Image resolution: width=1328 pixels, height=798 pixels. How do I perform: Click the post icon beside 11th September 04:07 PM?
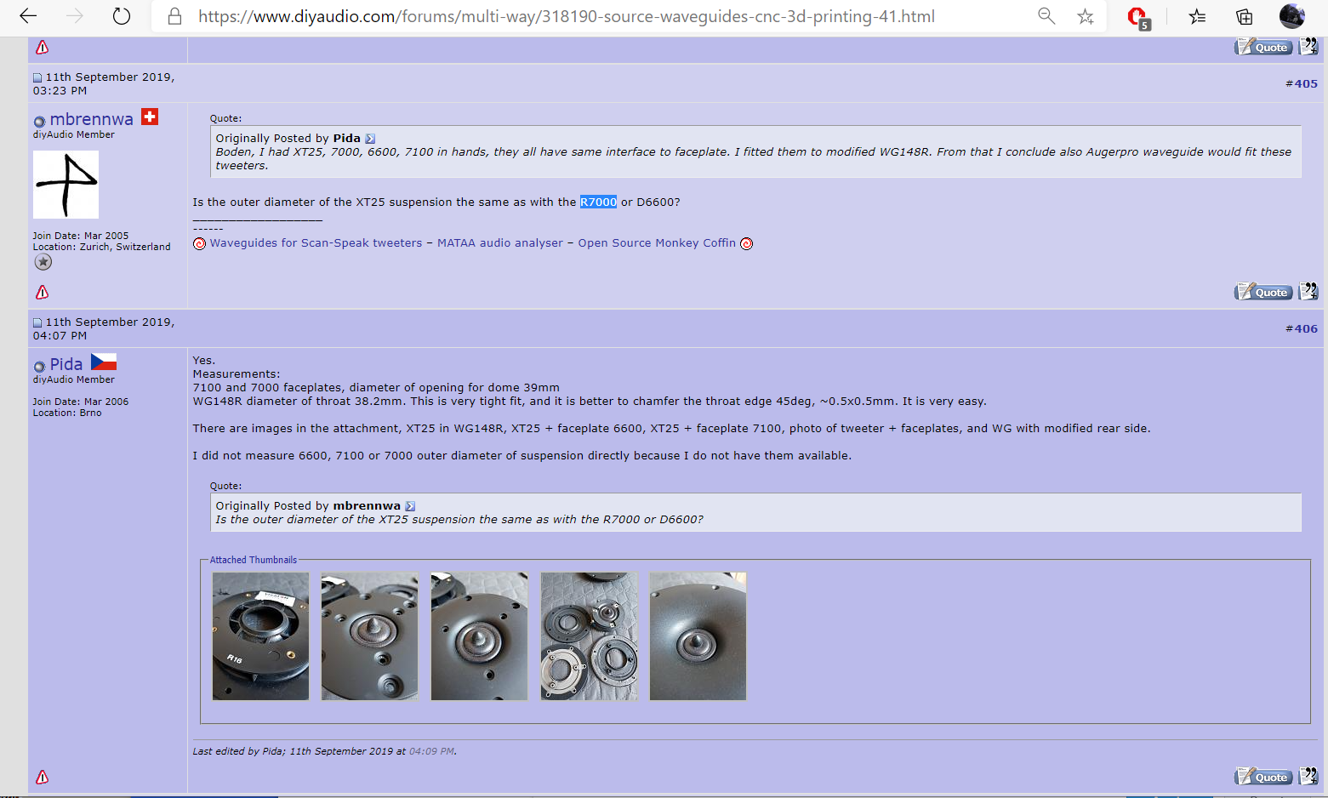click(x=37, y=322)
